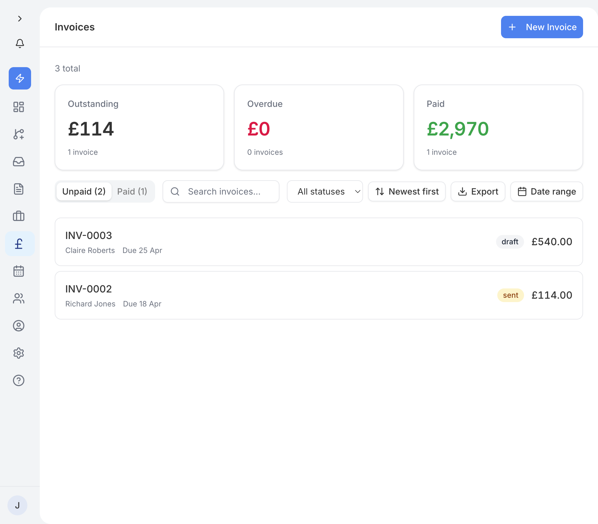Toggle Newest first sort order
598x524 pixels.
coord(407,191)
